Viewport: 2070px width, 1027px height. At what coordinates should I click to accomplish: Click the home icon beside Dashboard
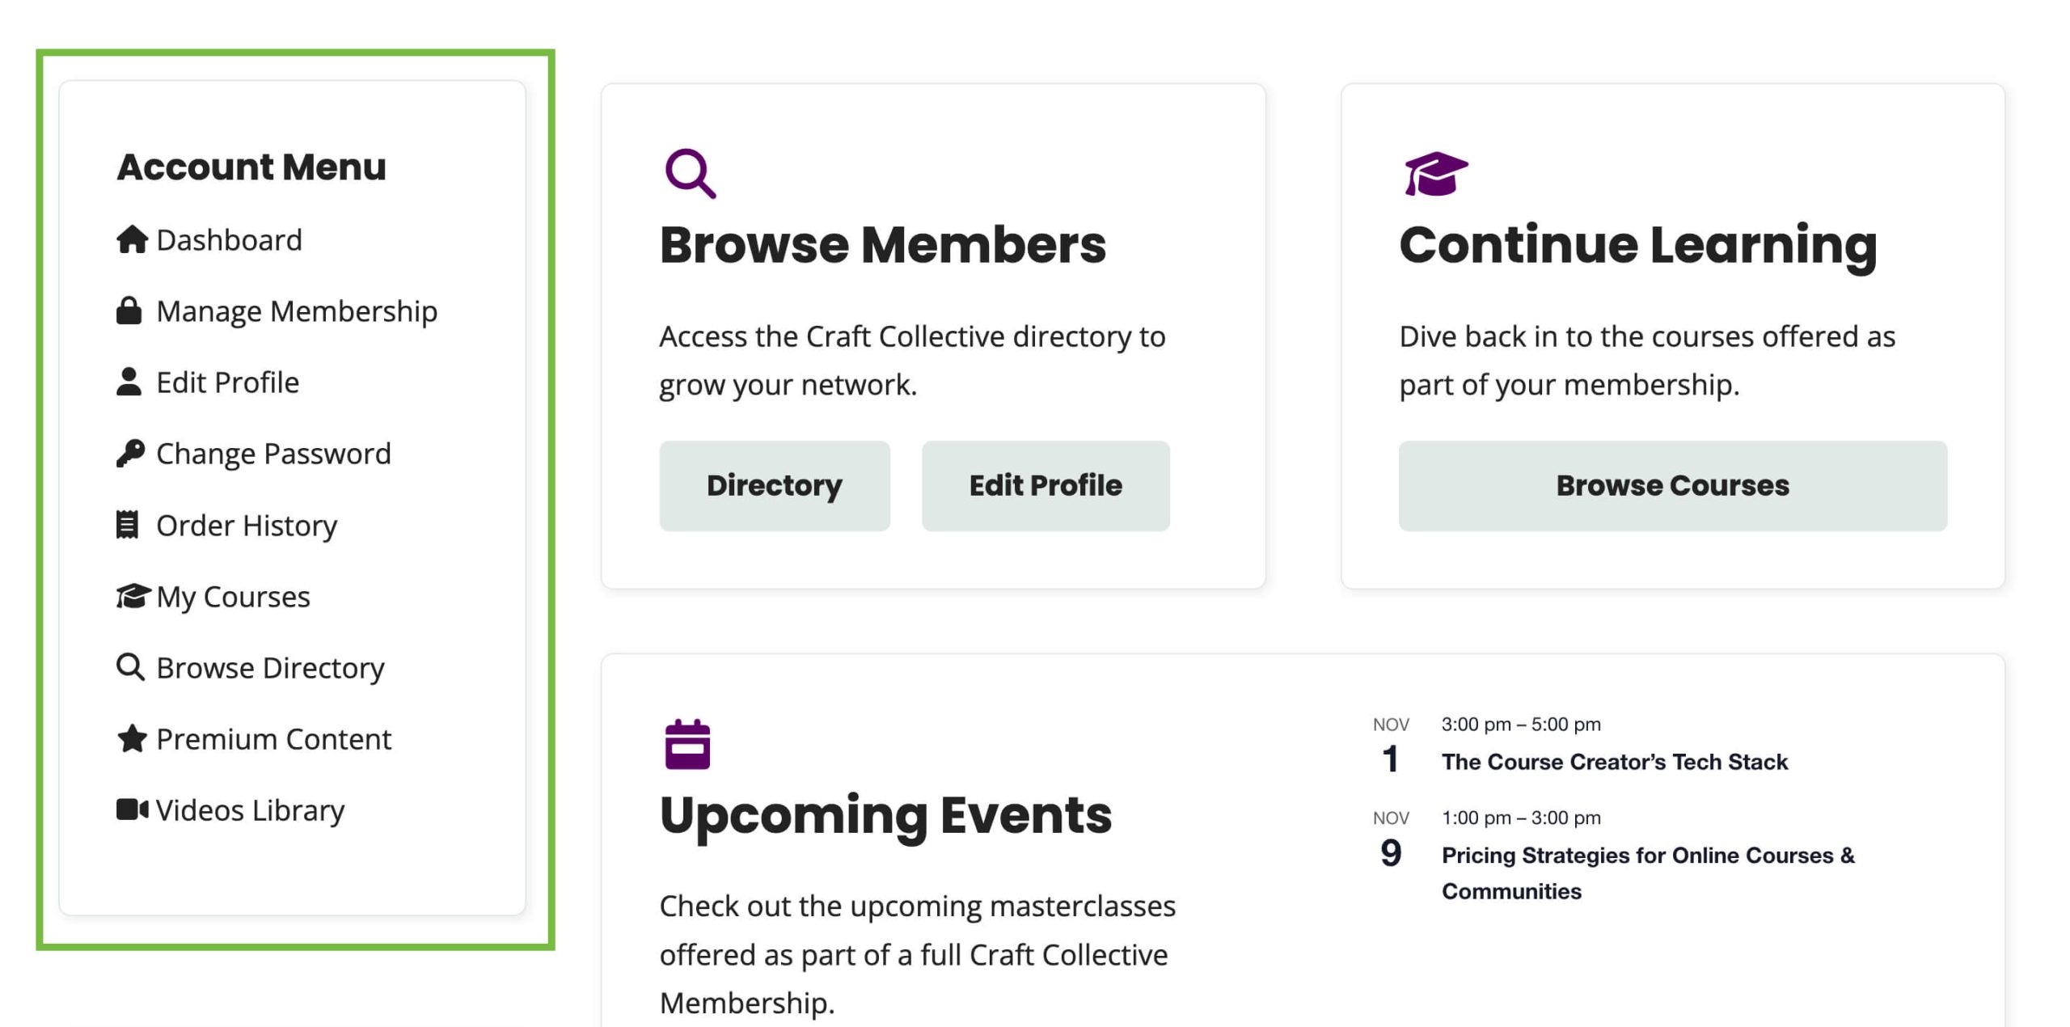132,239
